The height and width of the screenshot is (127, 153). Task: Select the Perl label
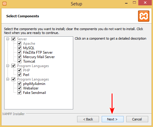[x=26, y=75]
